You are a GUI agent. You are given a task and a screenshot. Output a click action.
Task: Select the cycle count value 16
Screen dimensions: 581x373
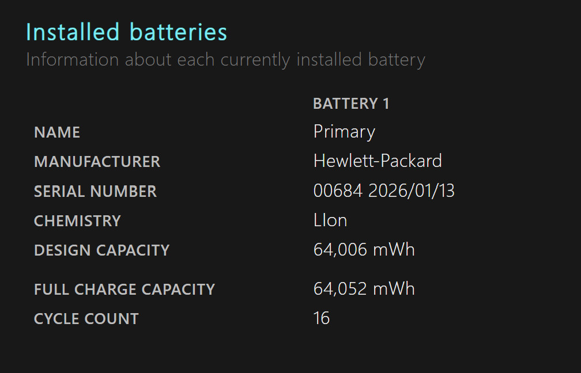click(321, 318)
